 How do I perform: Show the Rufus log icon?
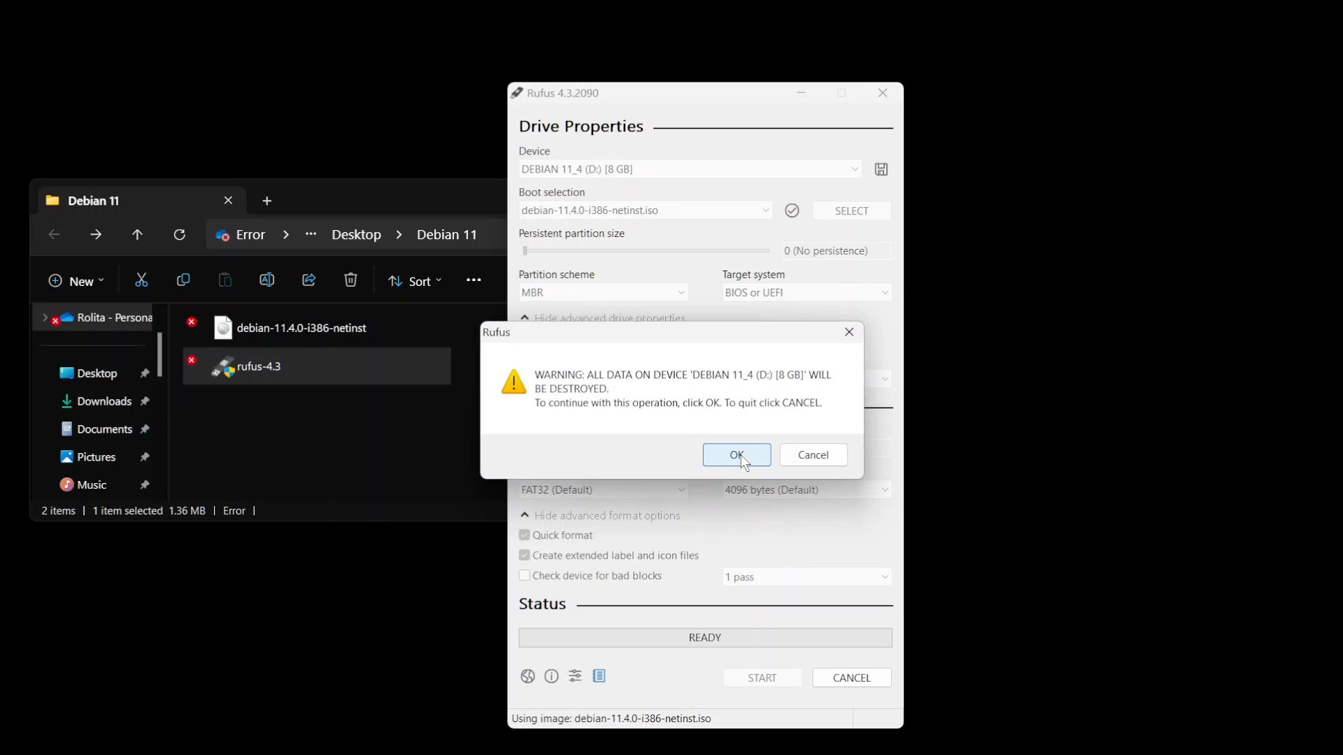(599, 676)
